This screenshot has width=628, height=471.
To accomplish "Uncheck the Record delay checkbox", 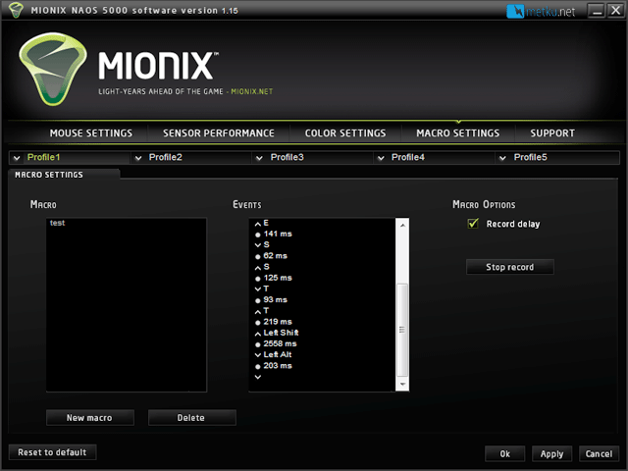I will [473, 224].
